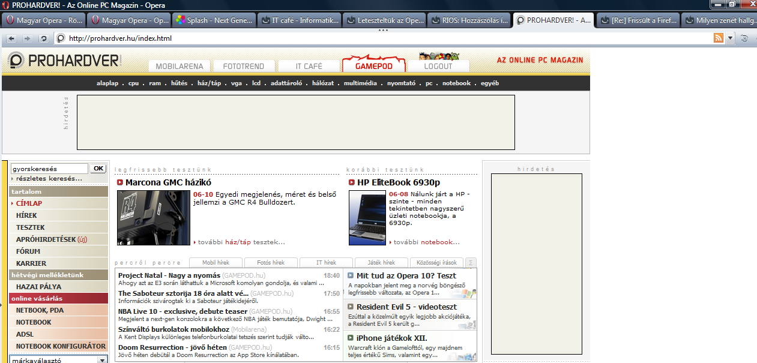Open the FOTOTREND site tab
757x363 pixels.
click(244, 66)
